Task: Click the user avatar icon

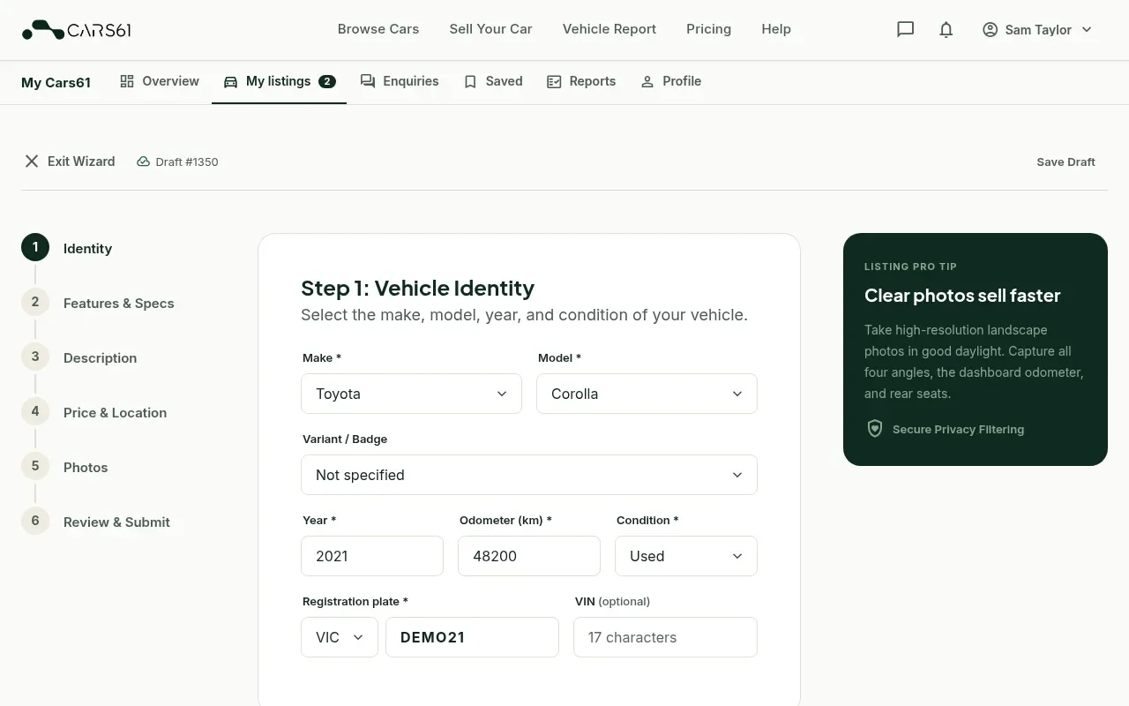Action: (x=990, y=30)
